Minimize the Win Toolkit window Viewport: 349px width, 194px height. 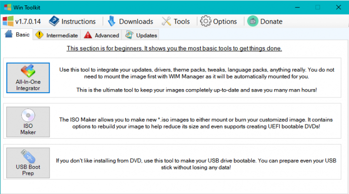coord(297,7)
